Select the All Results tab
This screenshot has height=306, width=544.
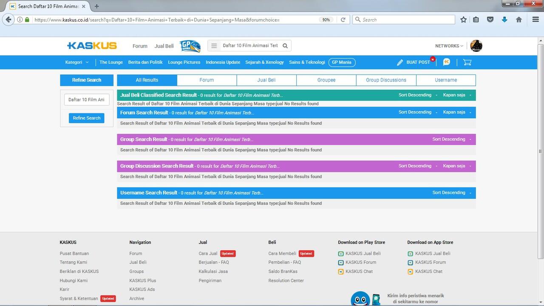click(147, 80)
